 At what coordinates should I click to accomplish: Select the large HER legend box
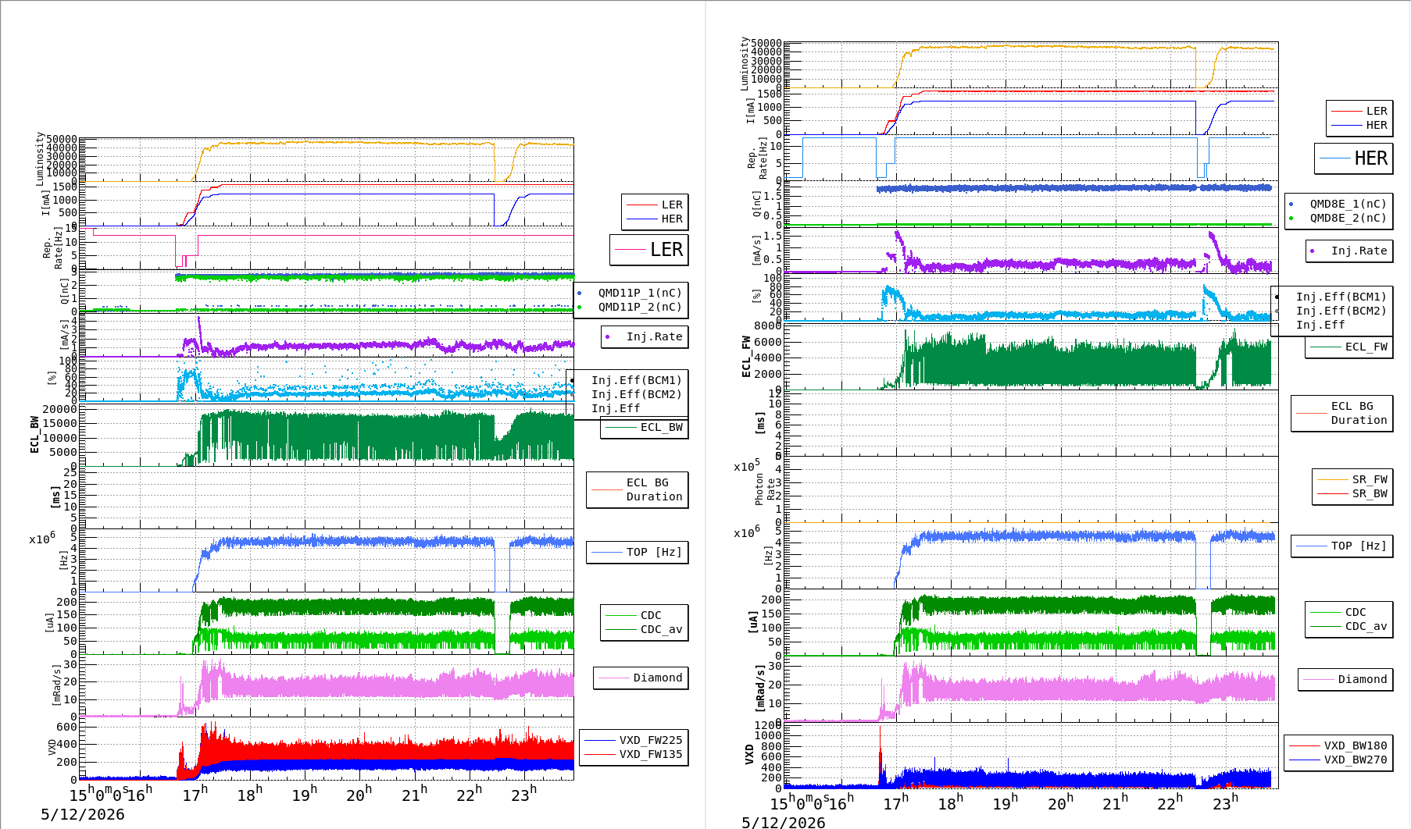1354,158
